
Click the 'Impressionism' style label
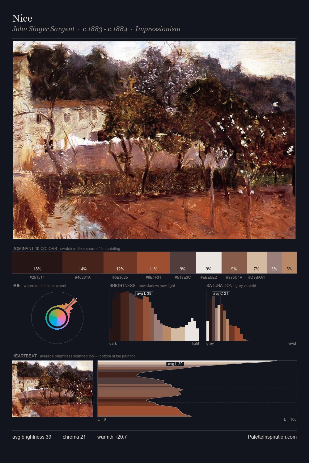[x=158, y=29]
